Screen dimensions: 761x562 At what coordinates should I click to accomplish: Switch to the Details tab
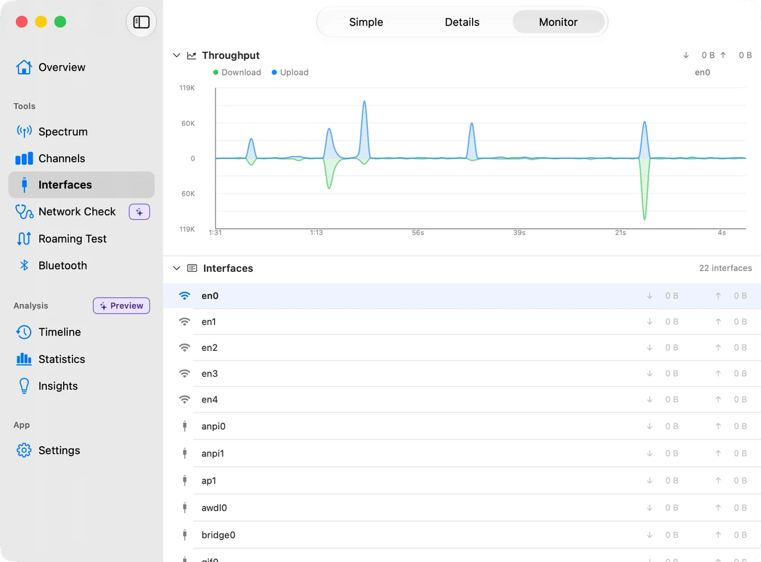(x=462, y=22)
